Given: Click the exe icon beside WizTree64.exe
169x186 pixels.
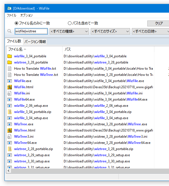Looking at the screenshot, I should click(x=10, y=143).
